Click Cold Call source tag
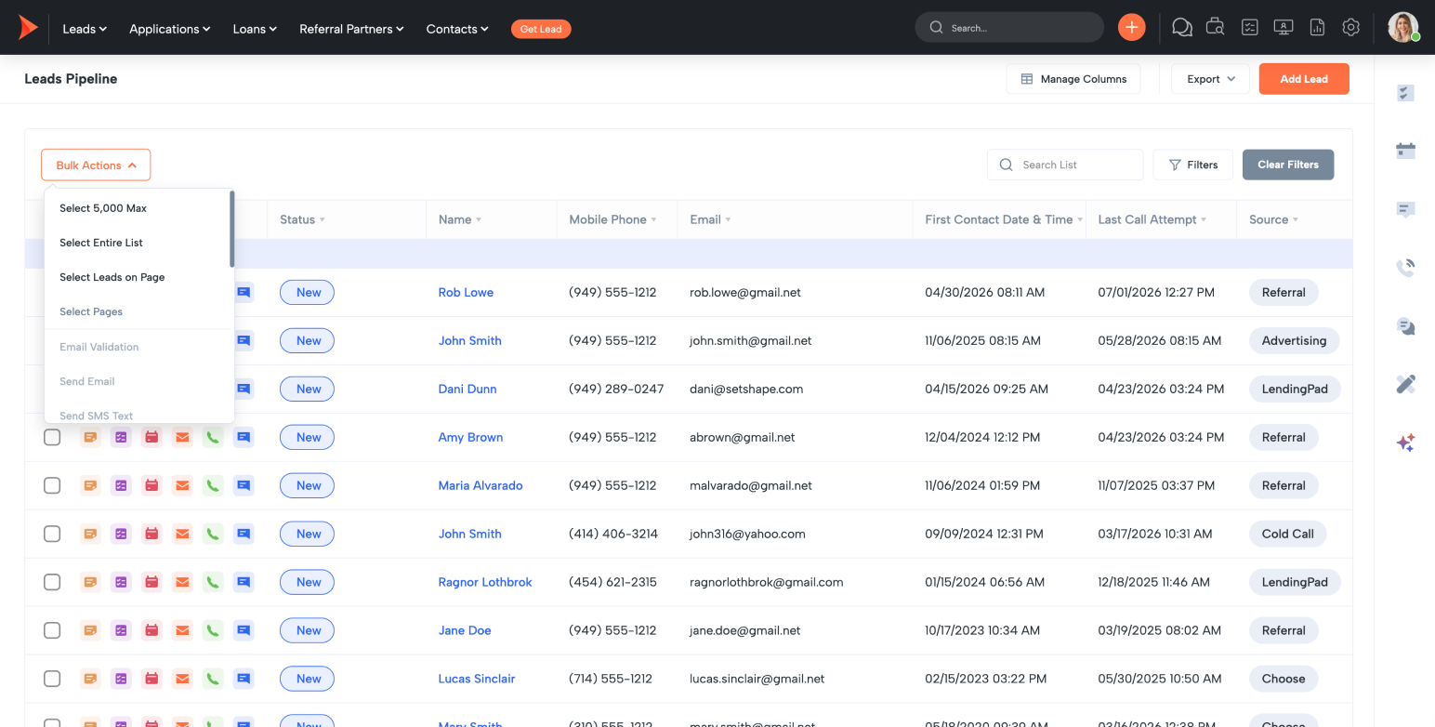 pos(1288,534)
